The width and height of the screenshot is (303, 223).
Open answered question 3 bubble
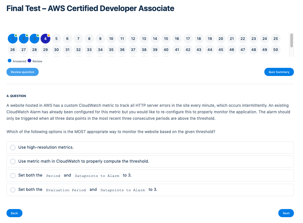34,39
